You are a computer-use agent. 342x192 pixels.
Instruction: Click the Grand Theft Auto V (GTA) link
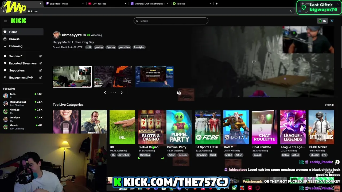[x=68, y=47]
